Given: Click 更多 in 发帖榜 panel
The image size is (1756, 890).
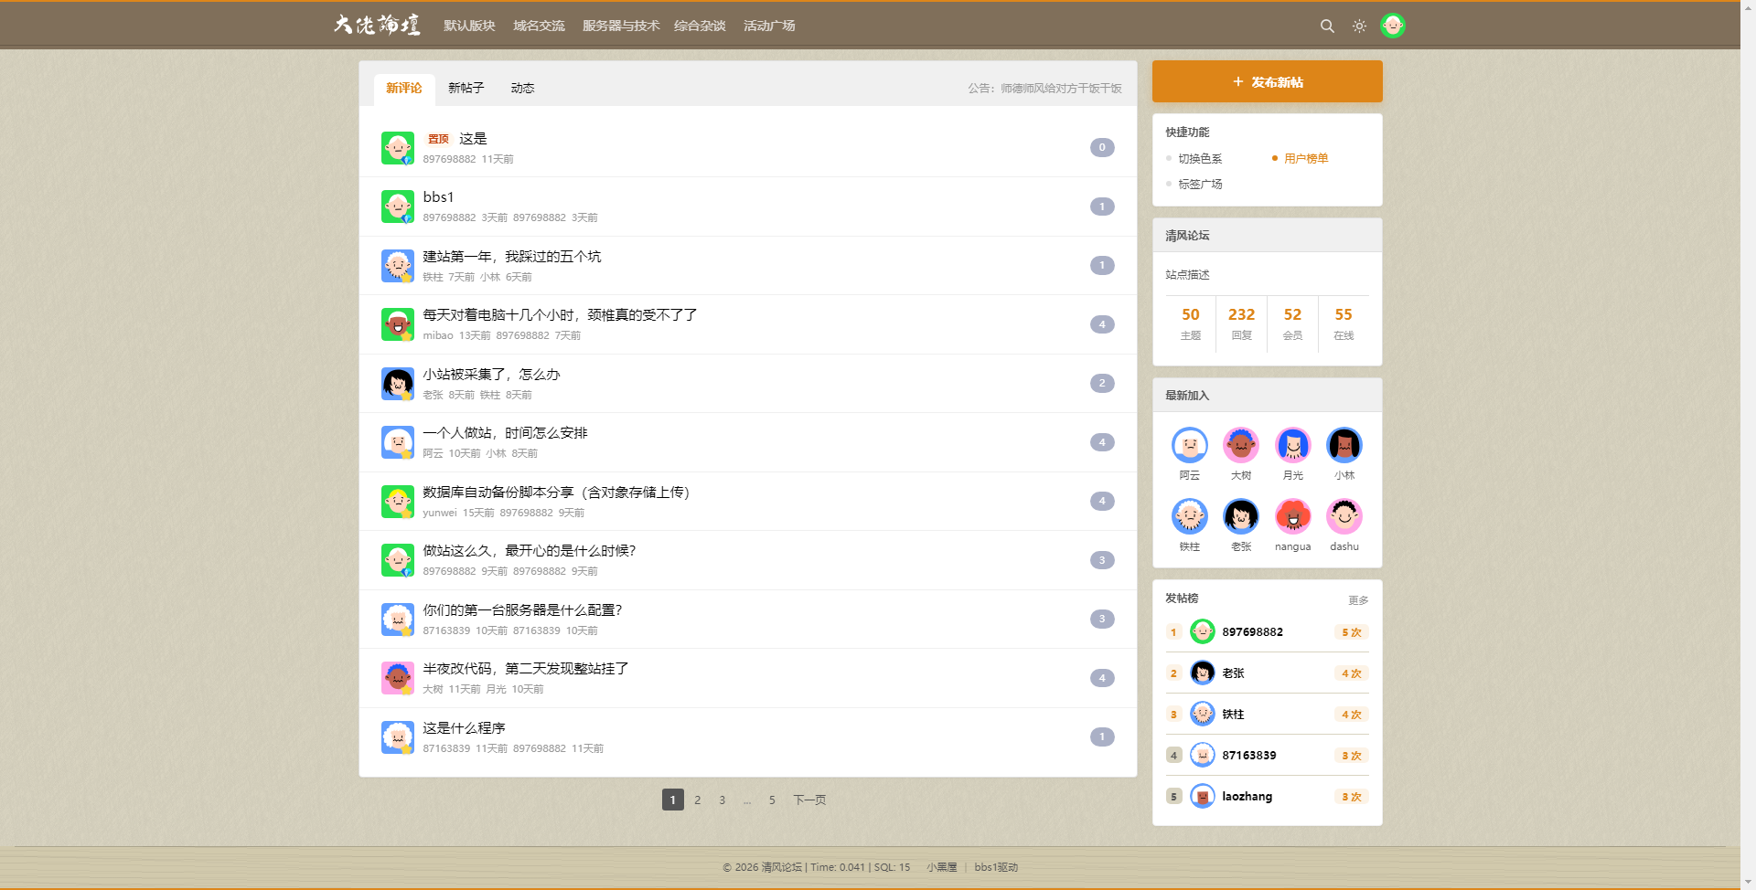Looking at the screenshot, I should (1358, 600).
